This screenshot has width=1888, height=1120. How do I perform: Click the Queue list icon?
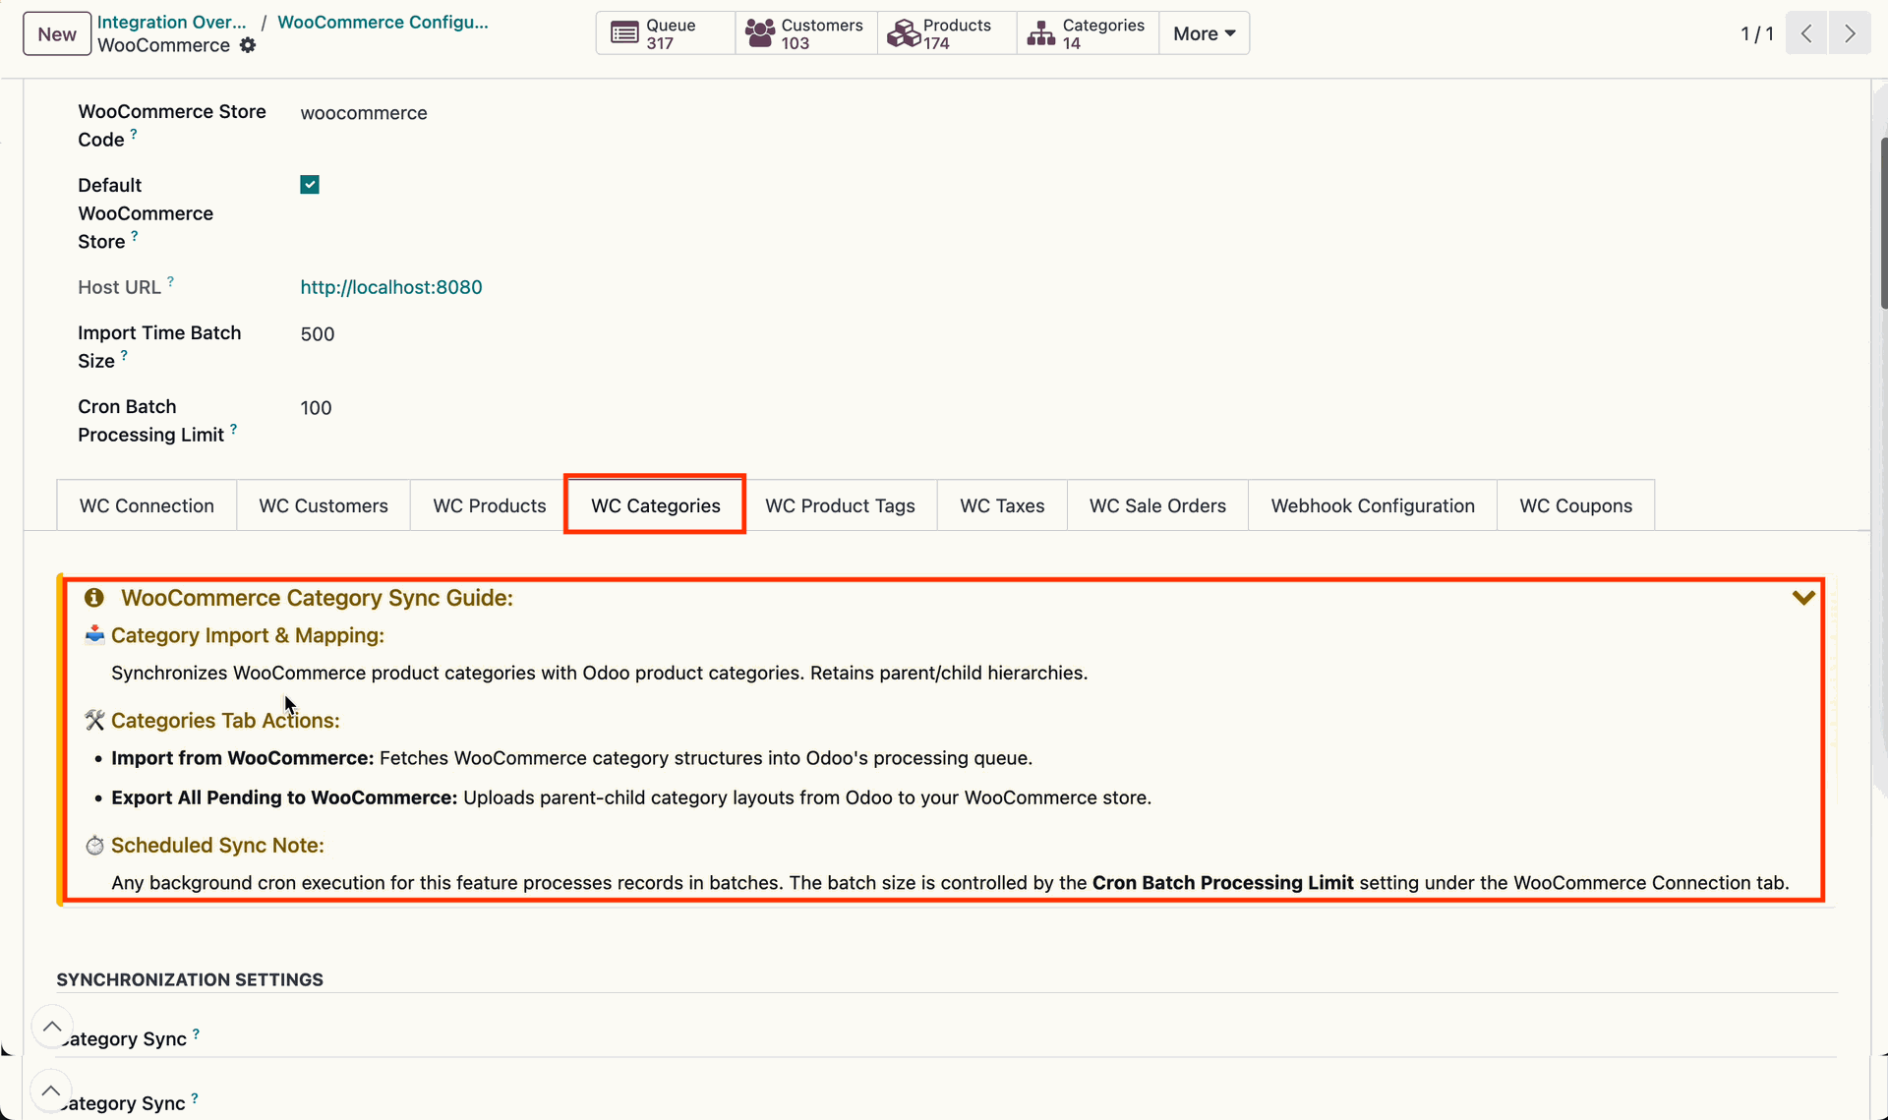click(624, 33)
